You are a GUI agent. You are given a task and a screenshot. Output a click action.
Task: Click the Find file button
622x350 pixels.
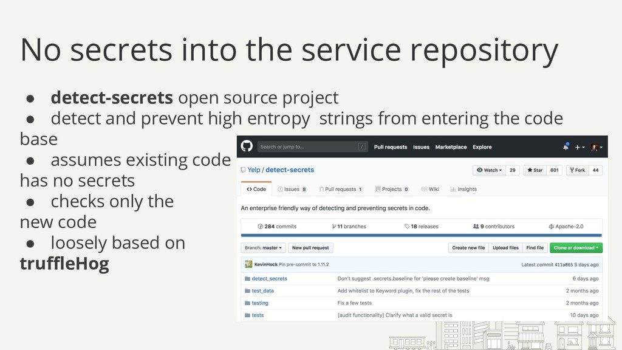(535, 248)
